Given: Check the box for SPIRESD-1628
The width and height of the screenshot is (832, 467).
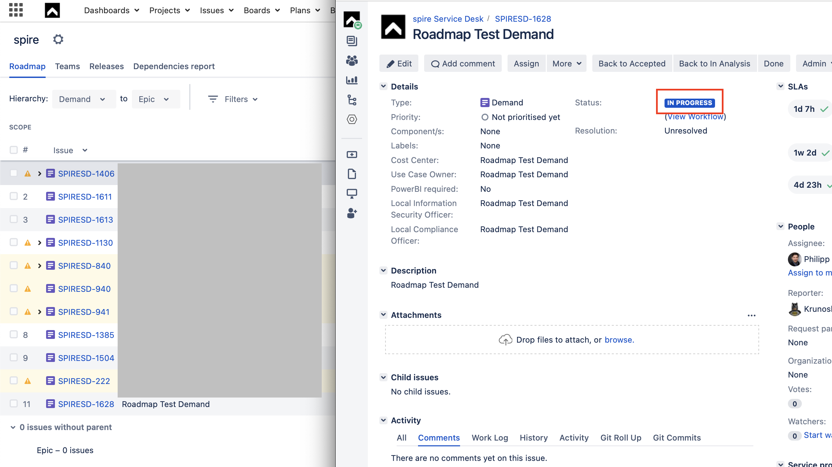Looking at the screenshot, I should (x=14, y=404).
